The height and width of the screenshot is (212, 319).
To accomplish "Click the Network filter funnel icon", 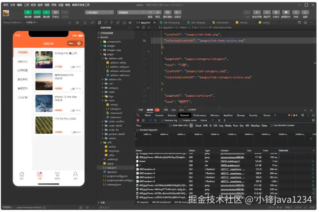I will point(150,120).
